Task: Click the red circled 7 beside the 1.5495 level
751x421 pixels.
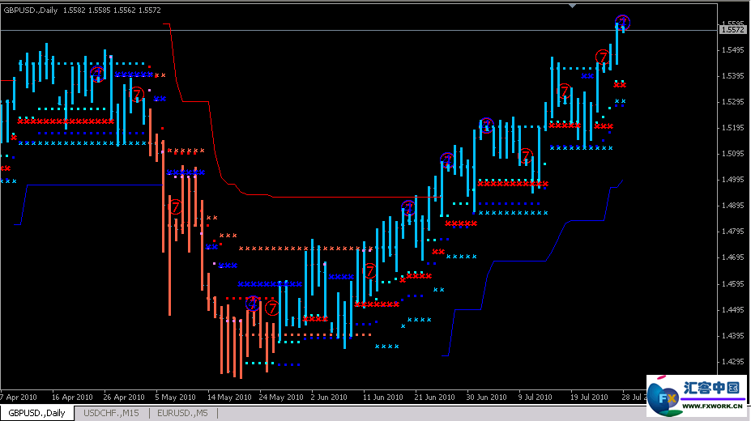Action: [x=603, y=56]
